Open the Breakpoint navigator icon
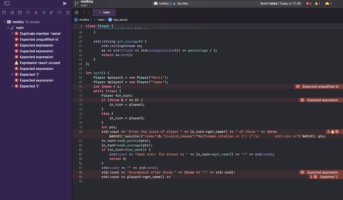This screenshot has height=200, width=343. (59, 12)
